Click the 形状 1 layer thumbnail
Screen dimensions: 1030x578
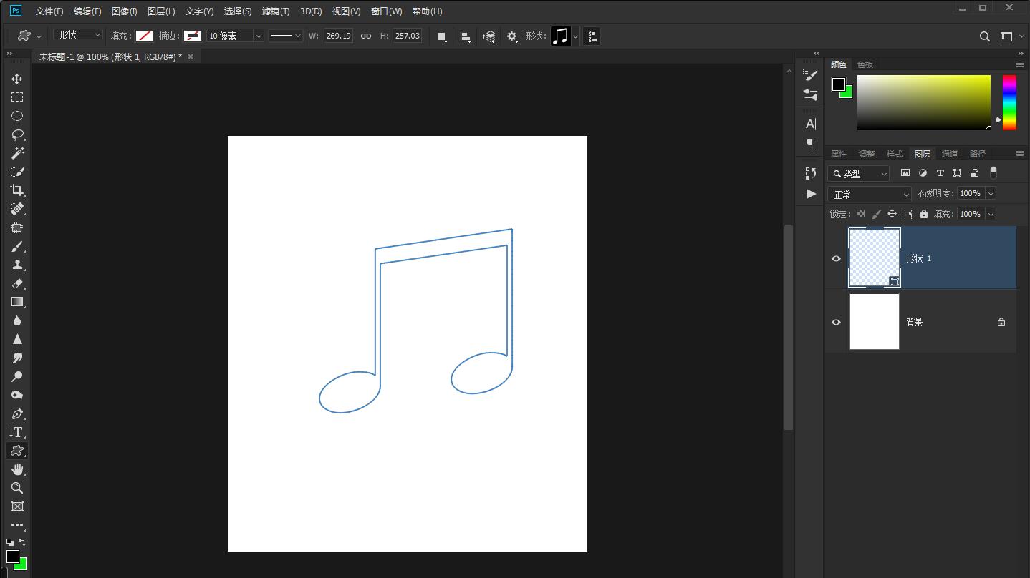[x=874, y=258]
